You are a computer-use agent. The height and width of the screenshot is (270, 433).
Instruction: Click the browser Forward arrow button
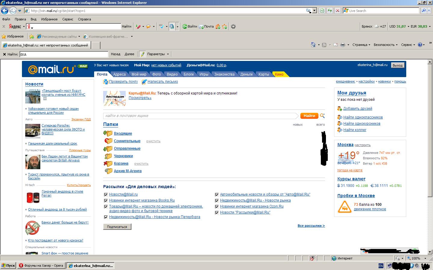(13, 10)
